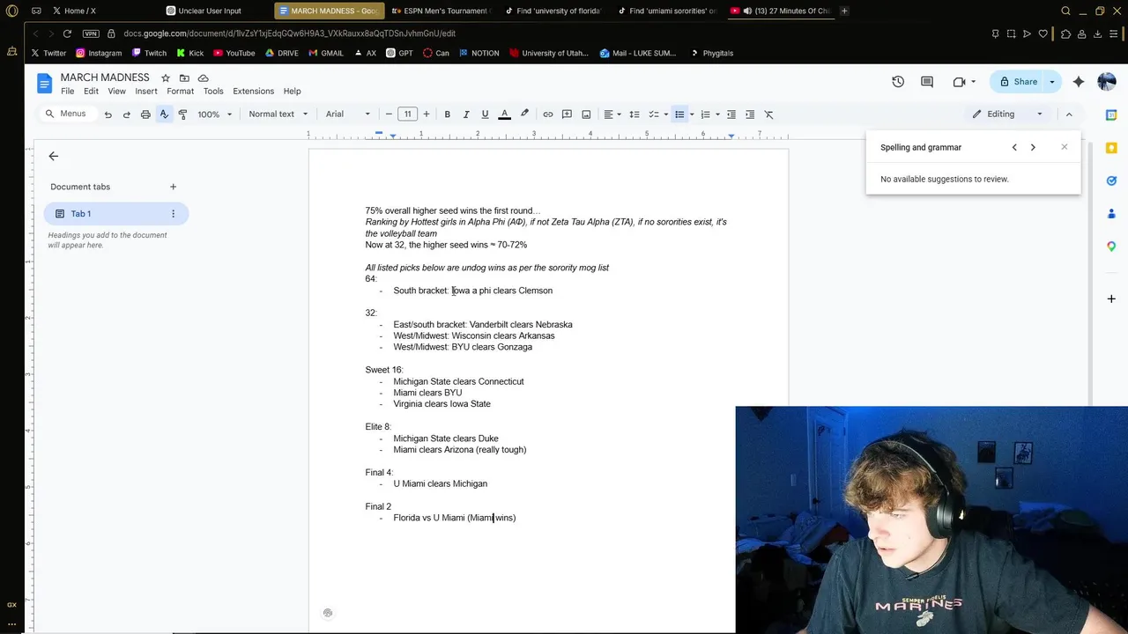Open the YouTube bookmark
Viewport: 1128px width, 634px height.
(234, 53)
